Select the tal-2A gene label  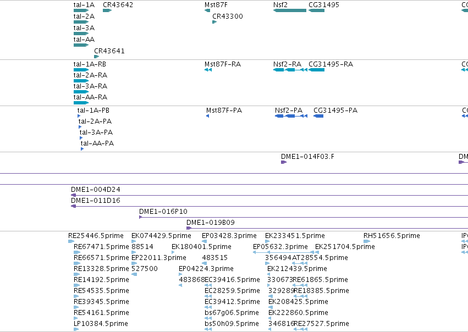point(84,16)
